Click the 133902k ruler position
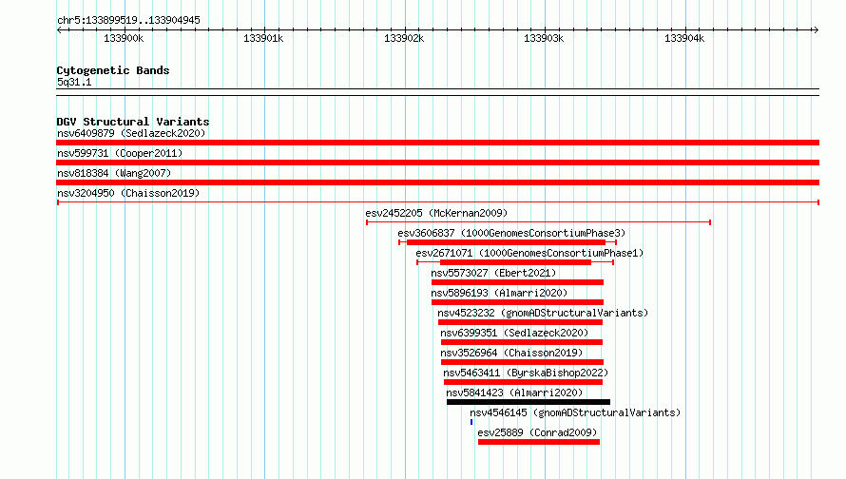This screenshot has height=479, width=846. pyautogui.click(x=404, y=38)
